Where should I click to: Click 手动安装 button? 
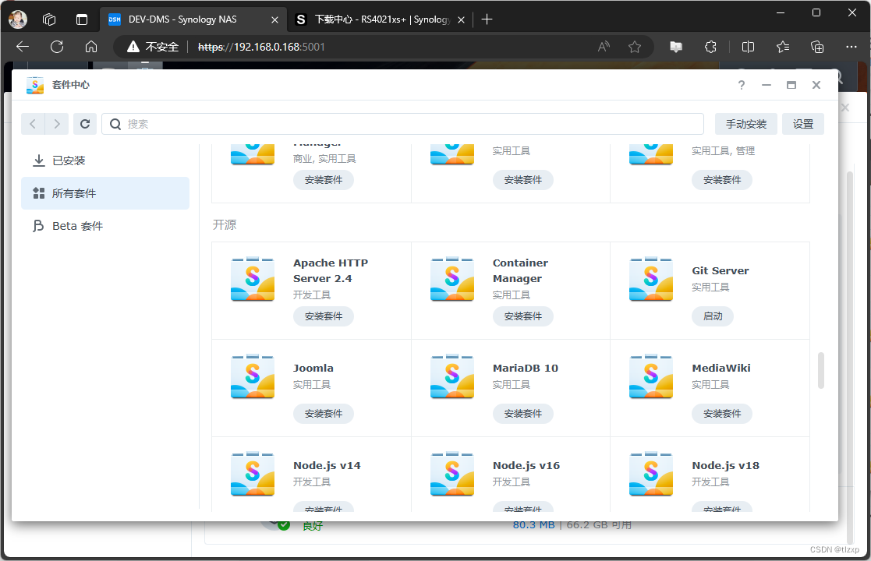[x=746, y=124]
